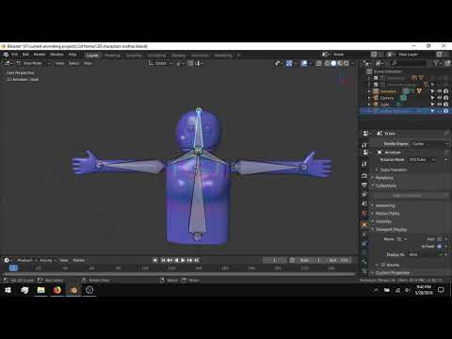Open Firefox from the Windows taskbar
Viewport: 452px width, 339px height.
(57, 290)
